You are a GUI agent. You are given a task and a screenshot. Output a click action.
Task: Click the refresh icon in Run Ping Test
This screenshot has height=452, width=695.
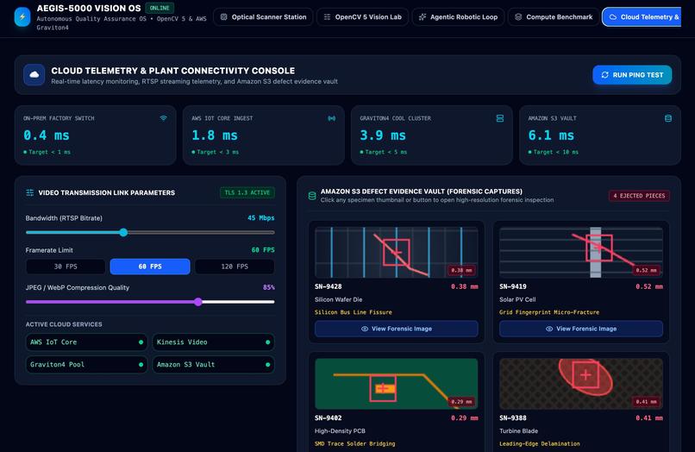[x=604, y=75]
